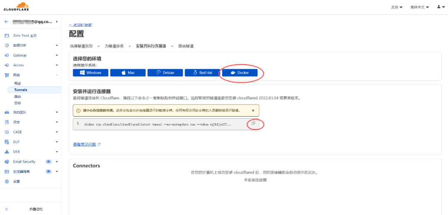Screen dimensions: 448x215
Task: Click the 浏览器隔离 browser icon
Action: click(x=7, y=172)
